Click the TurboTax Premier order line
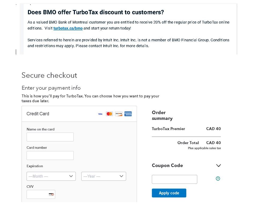Image resolution: width=262 pixels, height=205 pixels. (186, 129)
